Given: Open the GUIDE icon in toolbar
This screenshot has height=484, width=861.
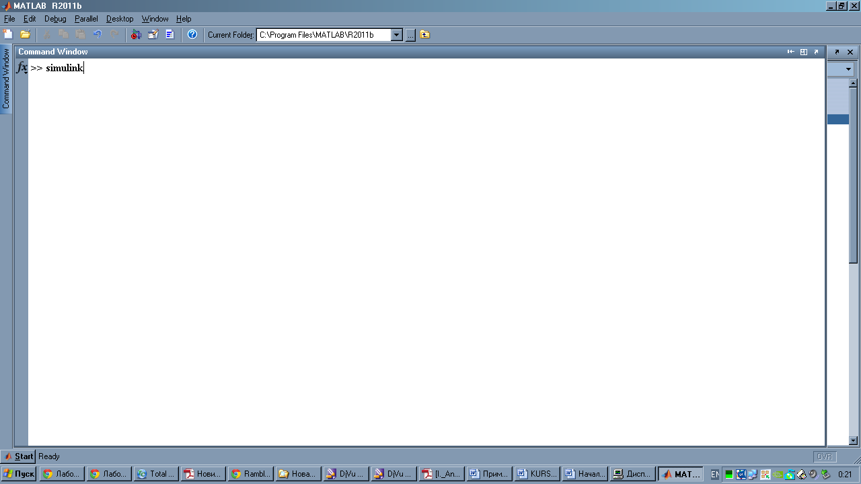Looking at the screenshot, I should [x=153, y=34].
